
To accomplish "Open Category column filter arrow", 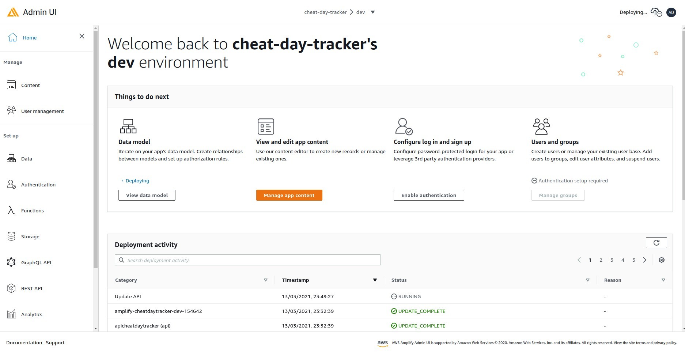I will [266, 280].
